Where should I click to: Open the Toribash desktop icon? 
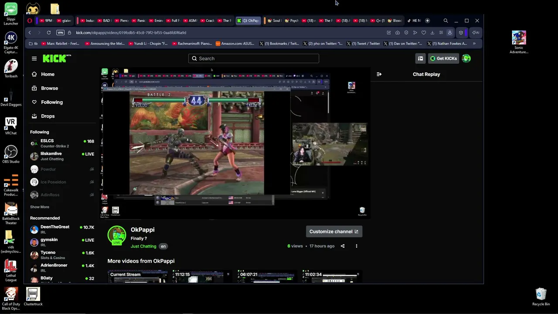coord(11,68)
